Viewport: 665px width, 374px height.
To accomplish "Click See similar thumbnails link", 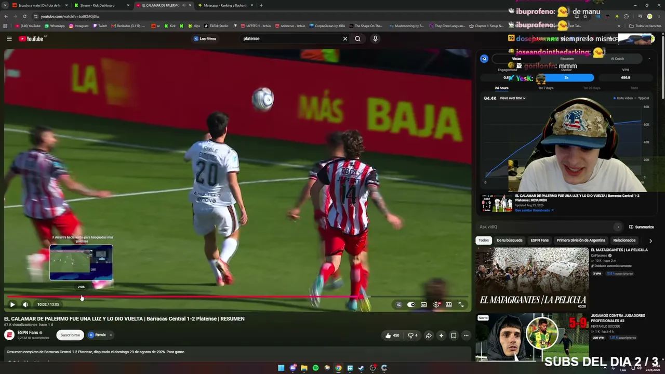I will pos(534,210).
